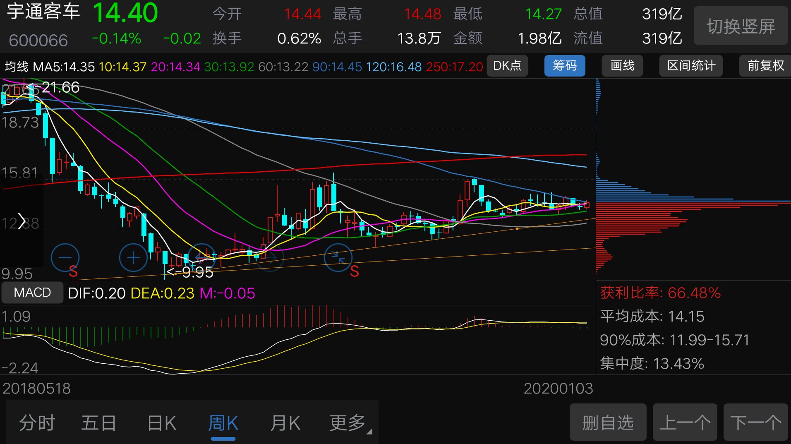Select the 周K weekly tab

click(x=223, y=423)
